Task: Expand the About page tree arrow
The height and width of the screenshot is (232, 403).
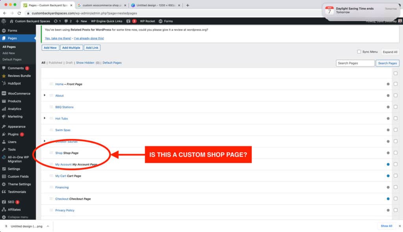Action: [x=44, y=95]
